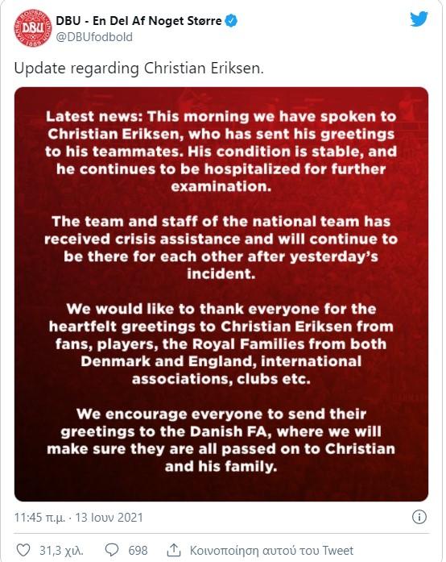
Task: Open the Twitter info circle icon
Action: [419, 517]
